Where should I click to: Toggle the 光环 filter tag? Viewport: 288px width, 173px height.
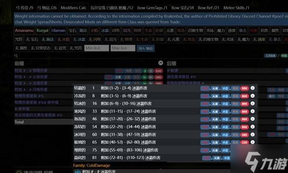[x=210, y=31]
